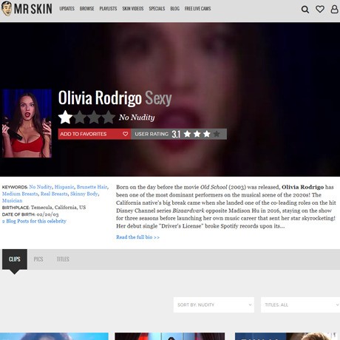Switch to the Titles tab
340x340 pixels.
(63, 259)
